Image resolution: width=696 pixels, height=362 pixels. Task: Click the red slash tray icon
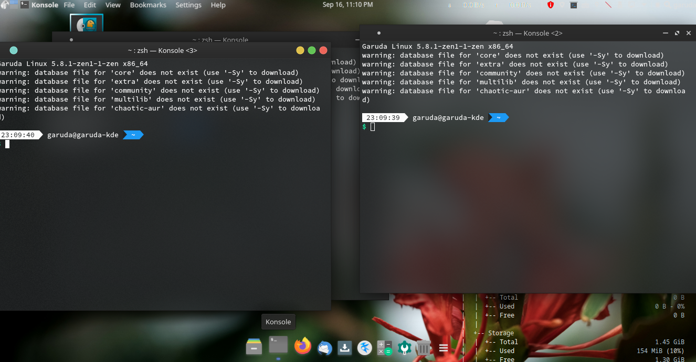click(x=608, y=5)
